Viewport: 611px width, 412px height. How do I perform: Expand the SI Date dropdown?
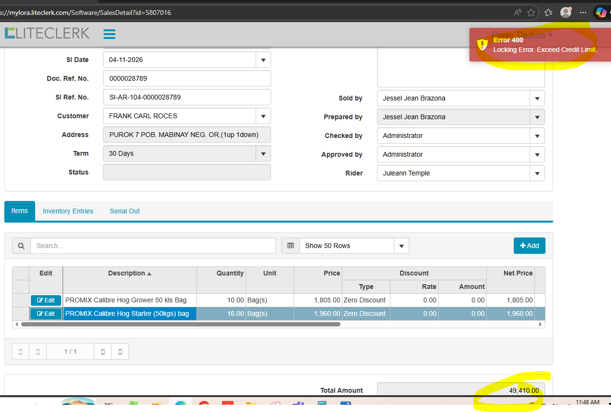263,60
